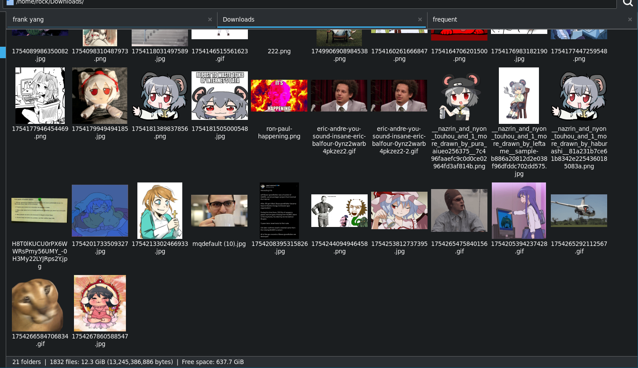Click '21 folders' in the status bar
The image size is (638, 368).
click(26, 362)
